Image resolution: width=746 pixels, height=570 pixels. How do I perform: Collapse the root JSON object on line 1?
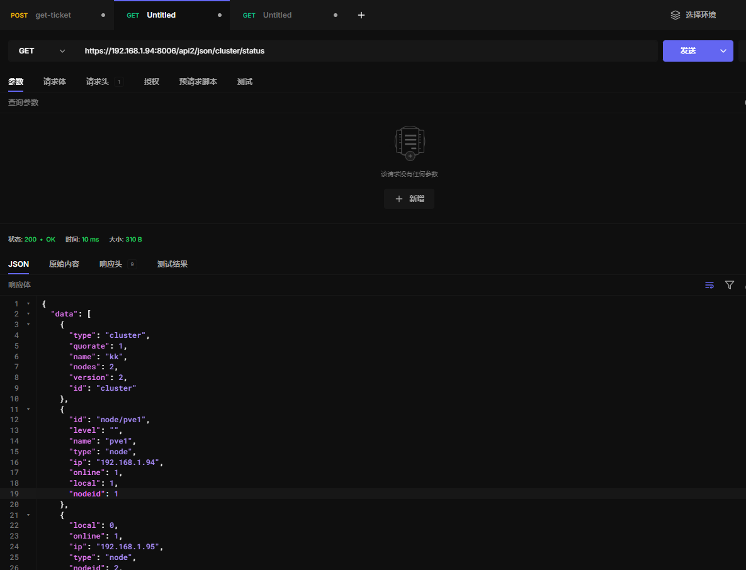(28, 304)
